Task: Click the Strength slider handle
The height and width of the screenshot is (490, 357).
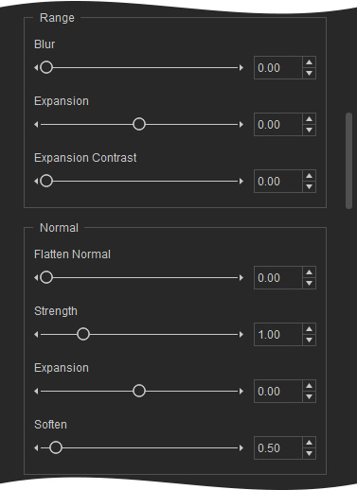Action: point(83,334)
